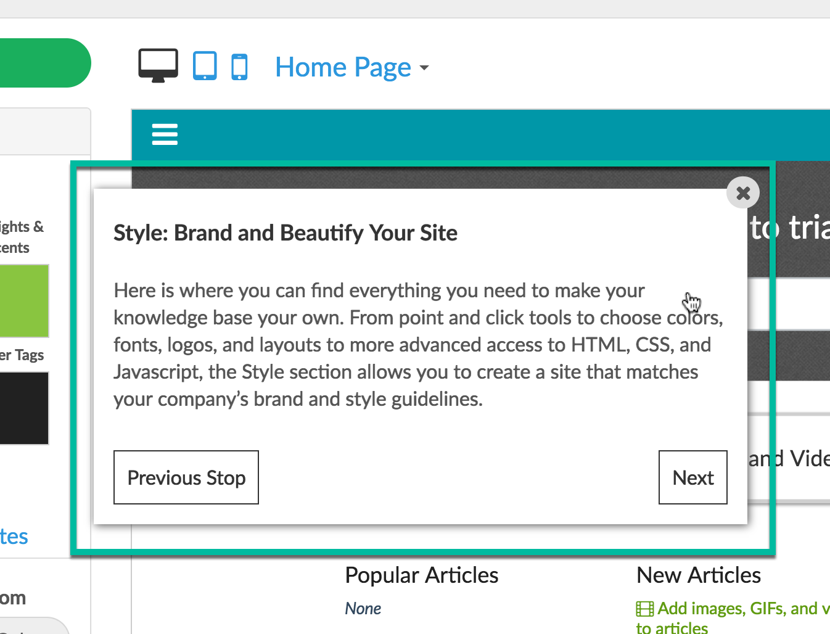830x634 pixels.
Task: Click the film icon beside Add images link
Action: (645, 609)
